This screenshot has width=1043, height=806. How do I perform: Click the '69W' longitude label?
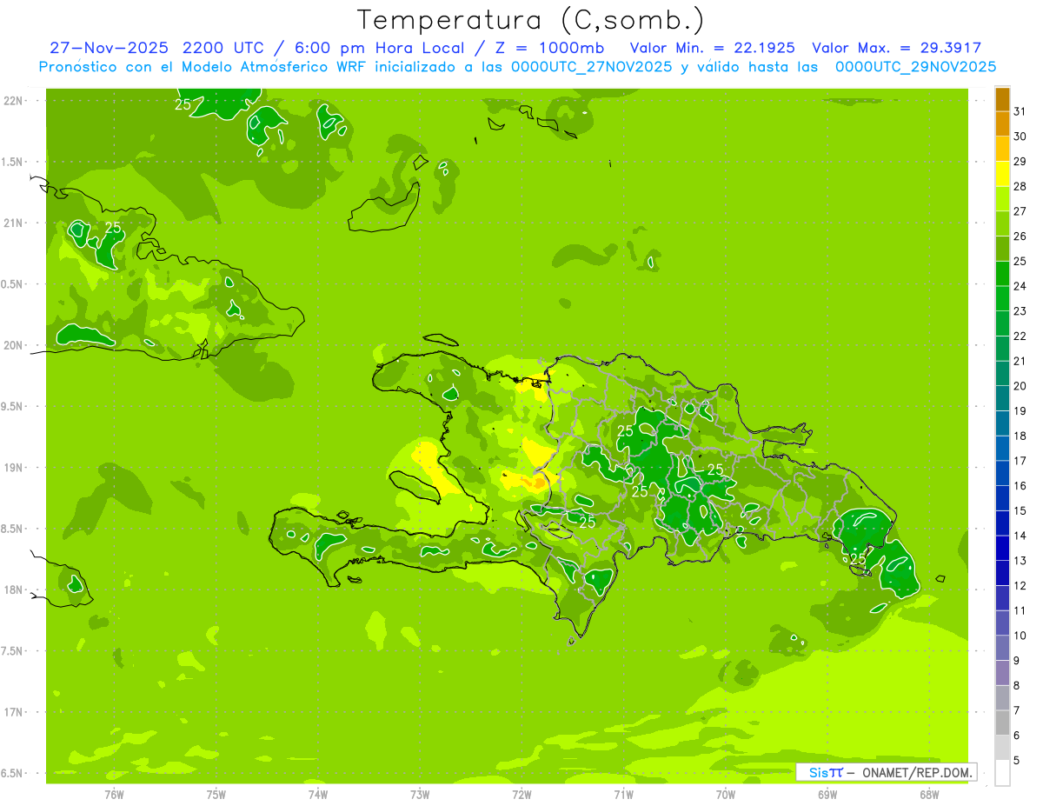pos(827,795)
